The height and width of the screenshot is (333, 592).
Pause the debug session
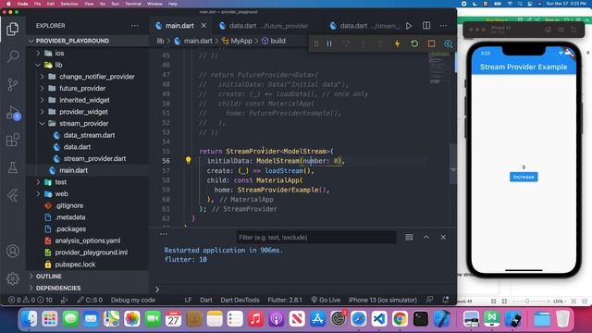329,43
